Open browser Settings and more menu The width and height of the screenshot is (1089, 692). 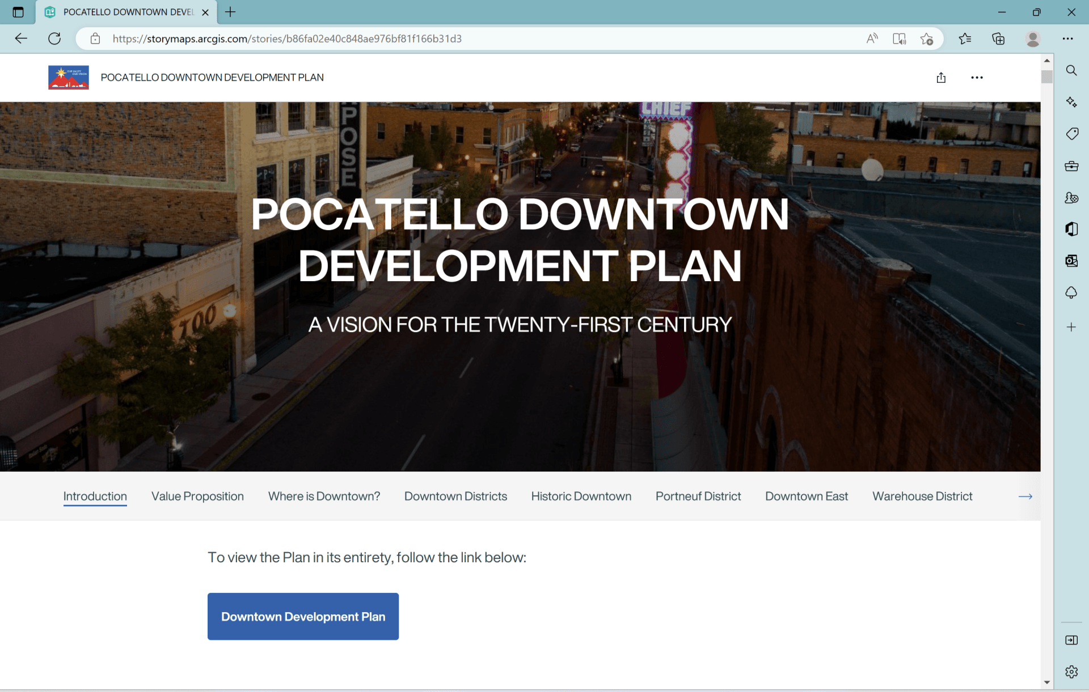[x=1067, y=39]
